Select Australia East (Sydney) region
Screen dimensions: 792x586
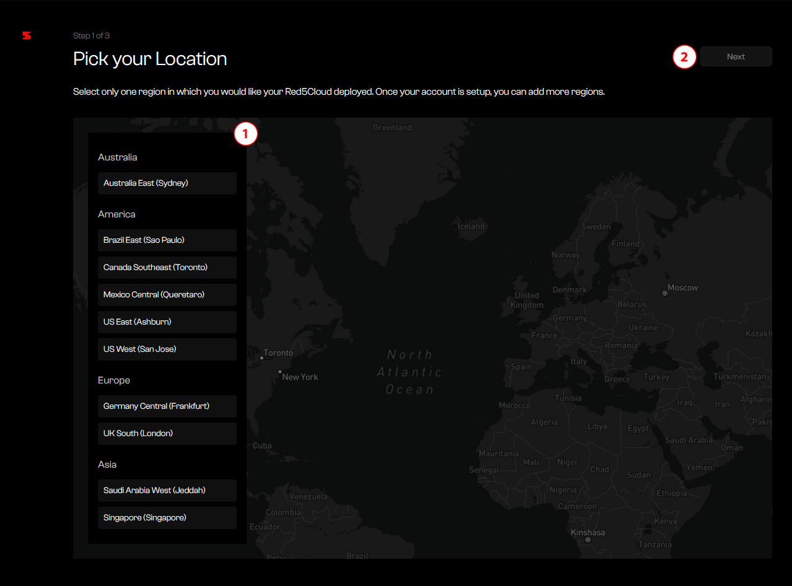[167, 183]
